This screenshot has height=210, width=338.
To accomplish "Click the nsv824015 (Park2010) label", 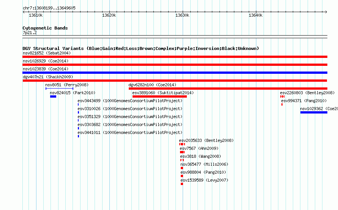I will coord(73,93).
